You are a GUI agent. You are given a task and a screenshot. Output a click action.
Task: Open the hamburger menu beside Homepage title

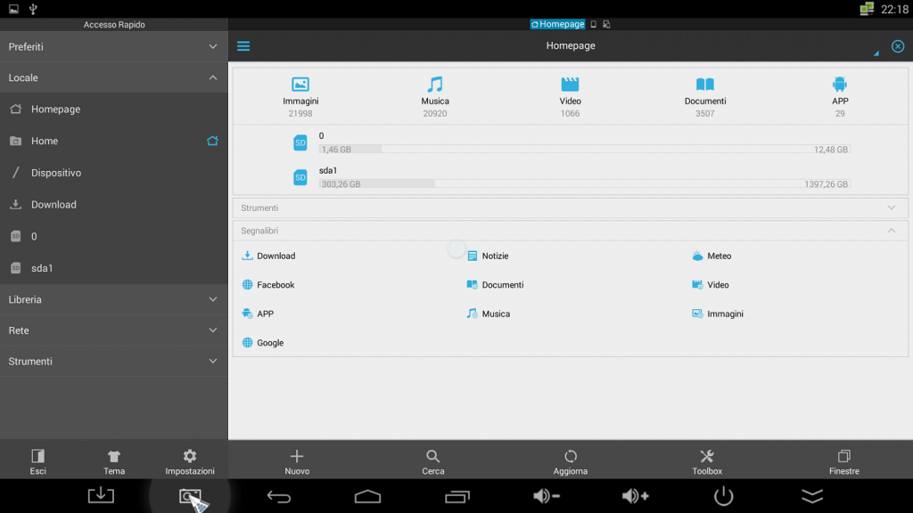(243, 46)
